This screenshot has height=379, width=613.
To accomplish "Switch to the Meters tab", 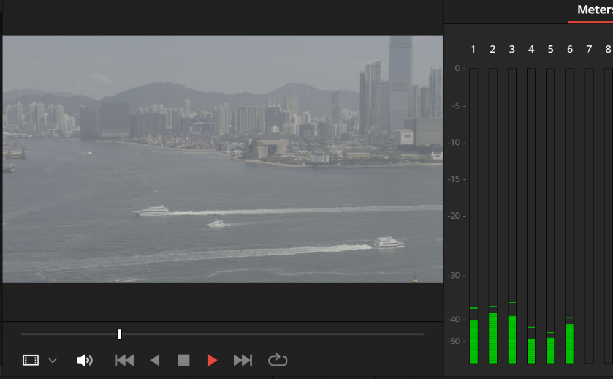I will coord(593,10).
